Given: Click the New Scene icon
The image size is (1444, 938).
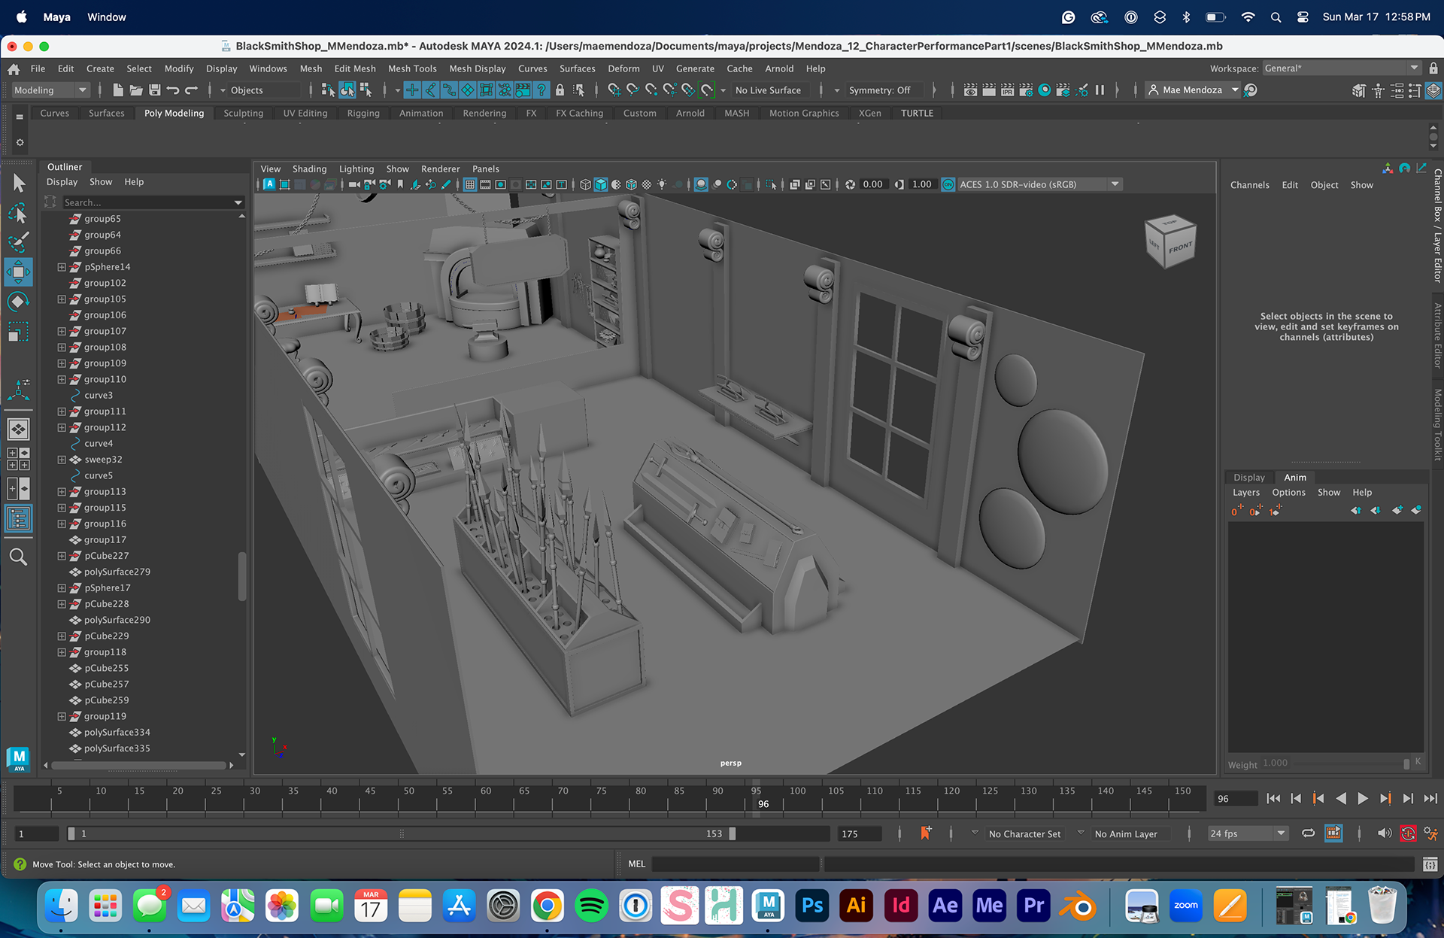Looking at the screenshot, I should 118,90.
